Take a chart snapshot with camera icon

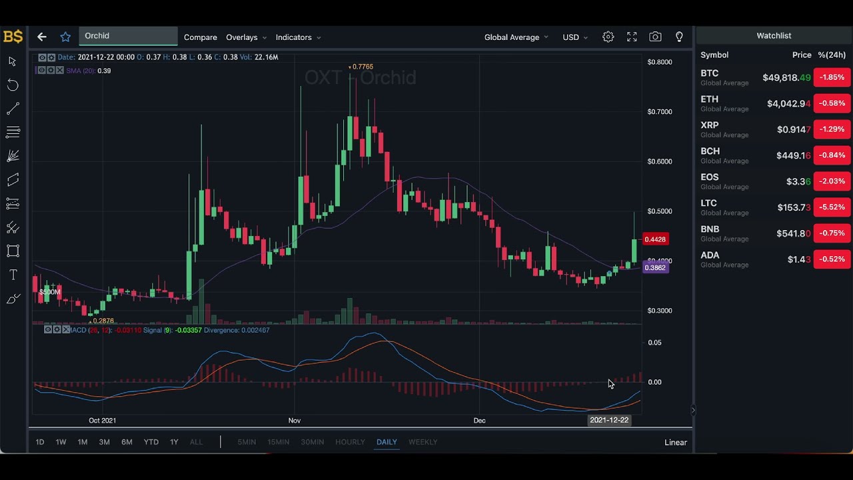[x=655, y=37]
